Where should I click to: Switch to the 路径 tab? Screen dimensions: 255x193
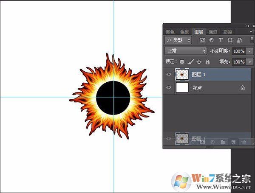(227, 32)
